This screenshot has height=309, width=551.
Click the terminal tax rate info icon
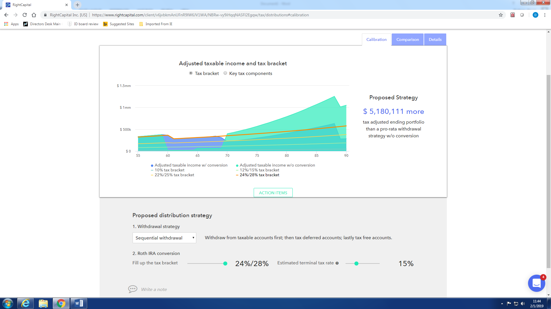[337, 263]
